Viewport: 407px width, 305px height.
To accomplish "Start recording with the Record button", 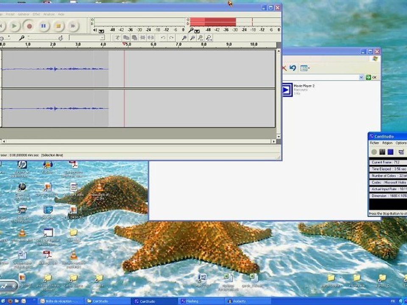I will (x=29, y=26).
